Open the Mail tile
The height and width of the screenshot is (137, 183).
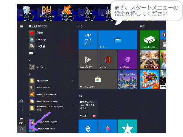[118, 40]
